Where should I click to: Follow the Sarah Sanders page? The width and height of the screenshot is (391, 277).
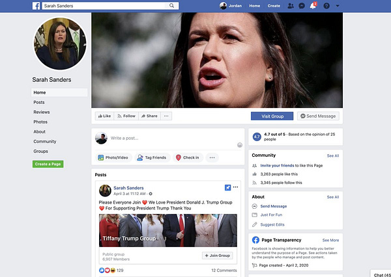[x=126, y=116]
